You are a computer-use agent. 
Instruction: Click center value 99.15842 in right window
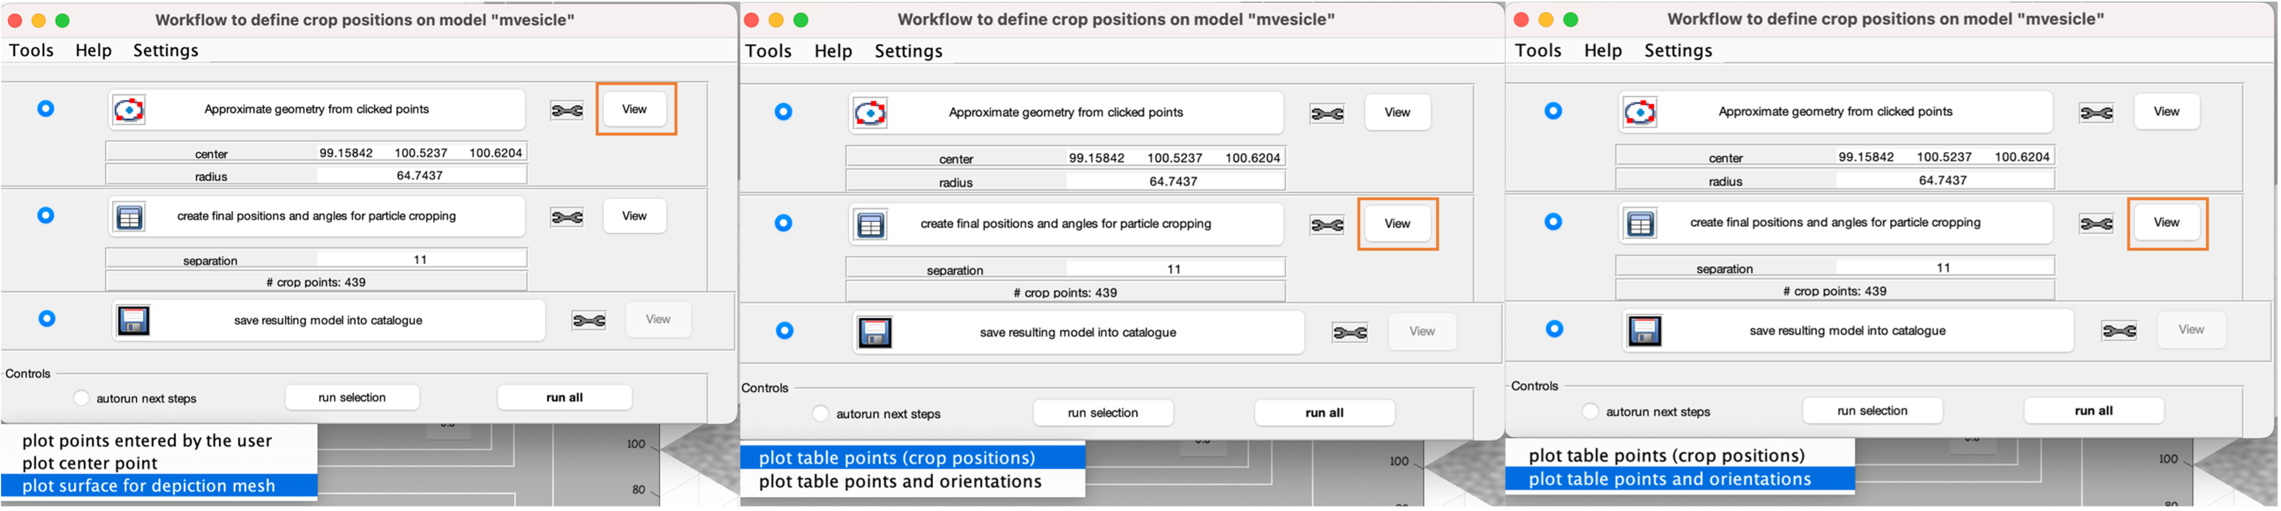pyautogui.click(x=1866, y=157)
